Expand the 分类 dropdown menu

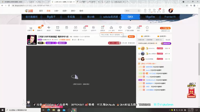pyautogui.click(x=56, y=11)
